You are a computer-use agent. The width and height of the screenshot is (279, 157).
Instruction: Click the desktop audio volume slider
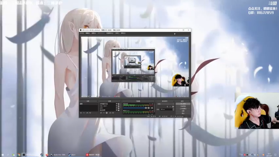[135, 108]
